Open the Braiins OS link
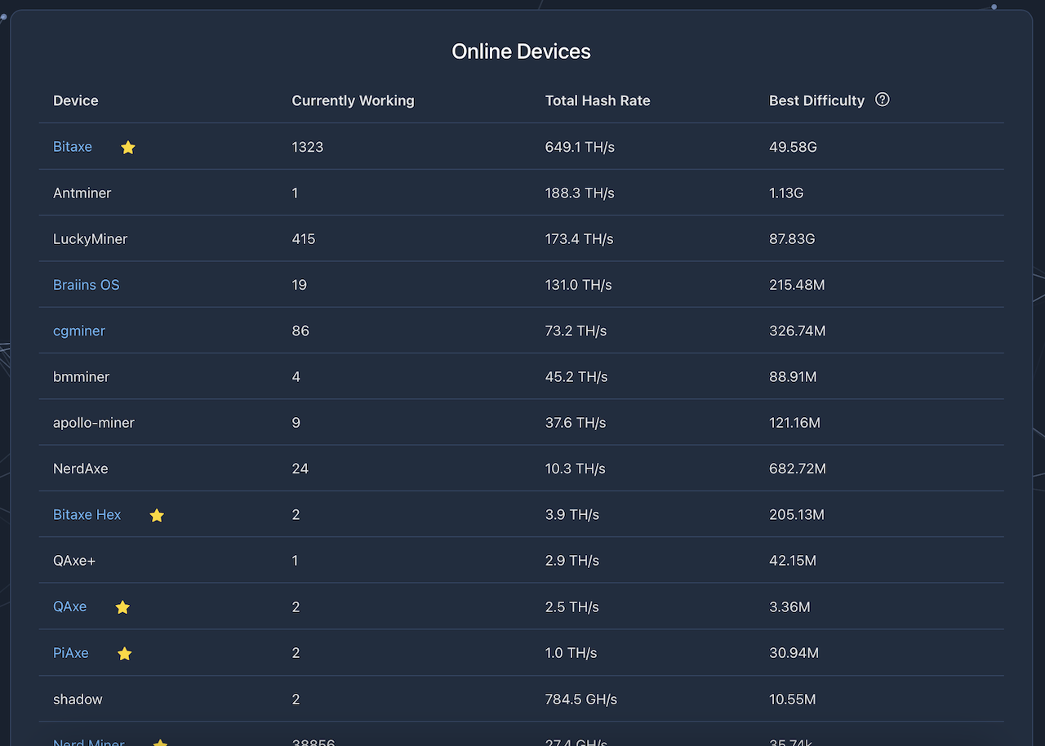 click(x=86, y=285)
